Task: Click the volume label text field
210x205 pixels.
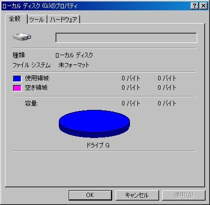Action: tap(126, 37)
